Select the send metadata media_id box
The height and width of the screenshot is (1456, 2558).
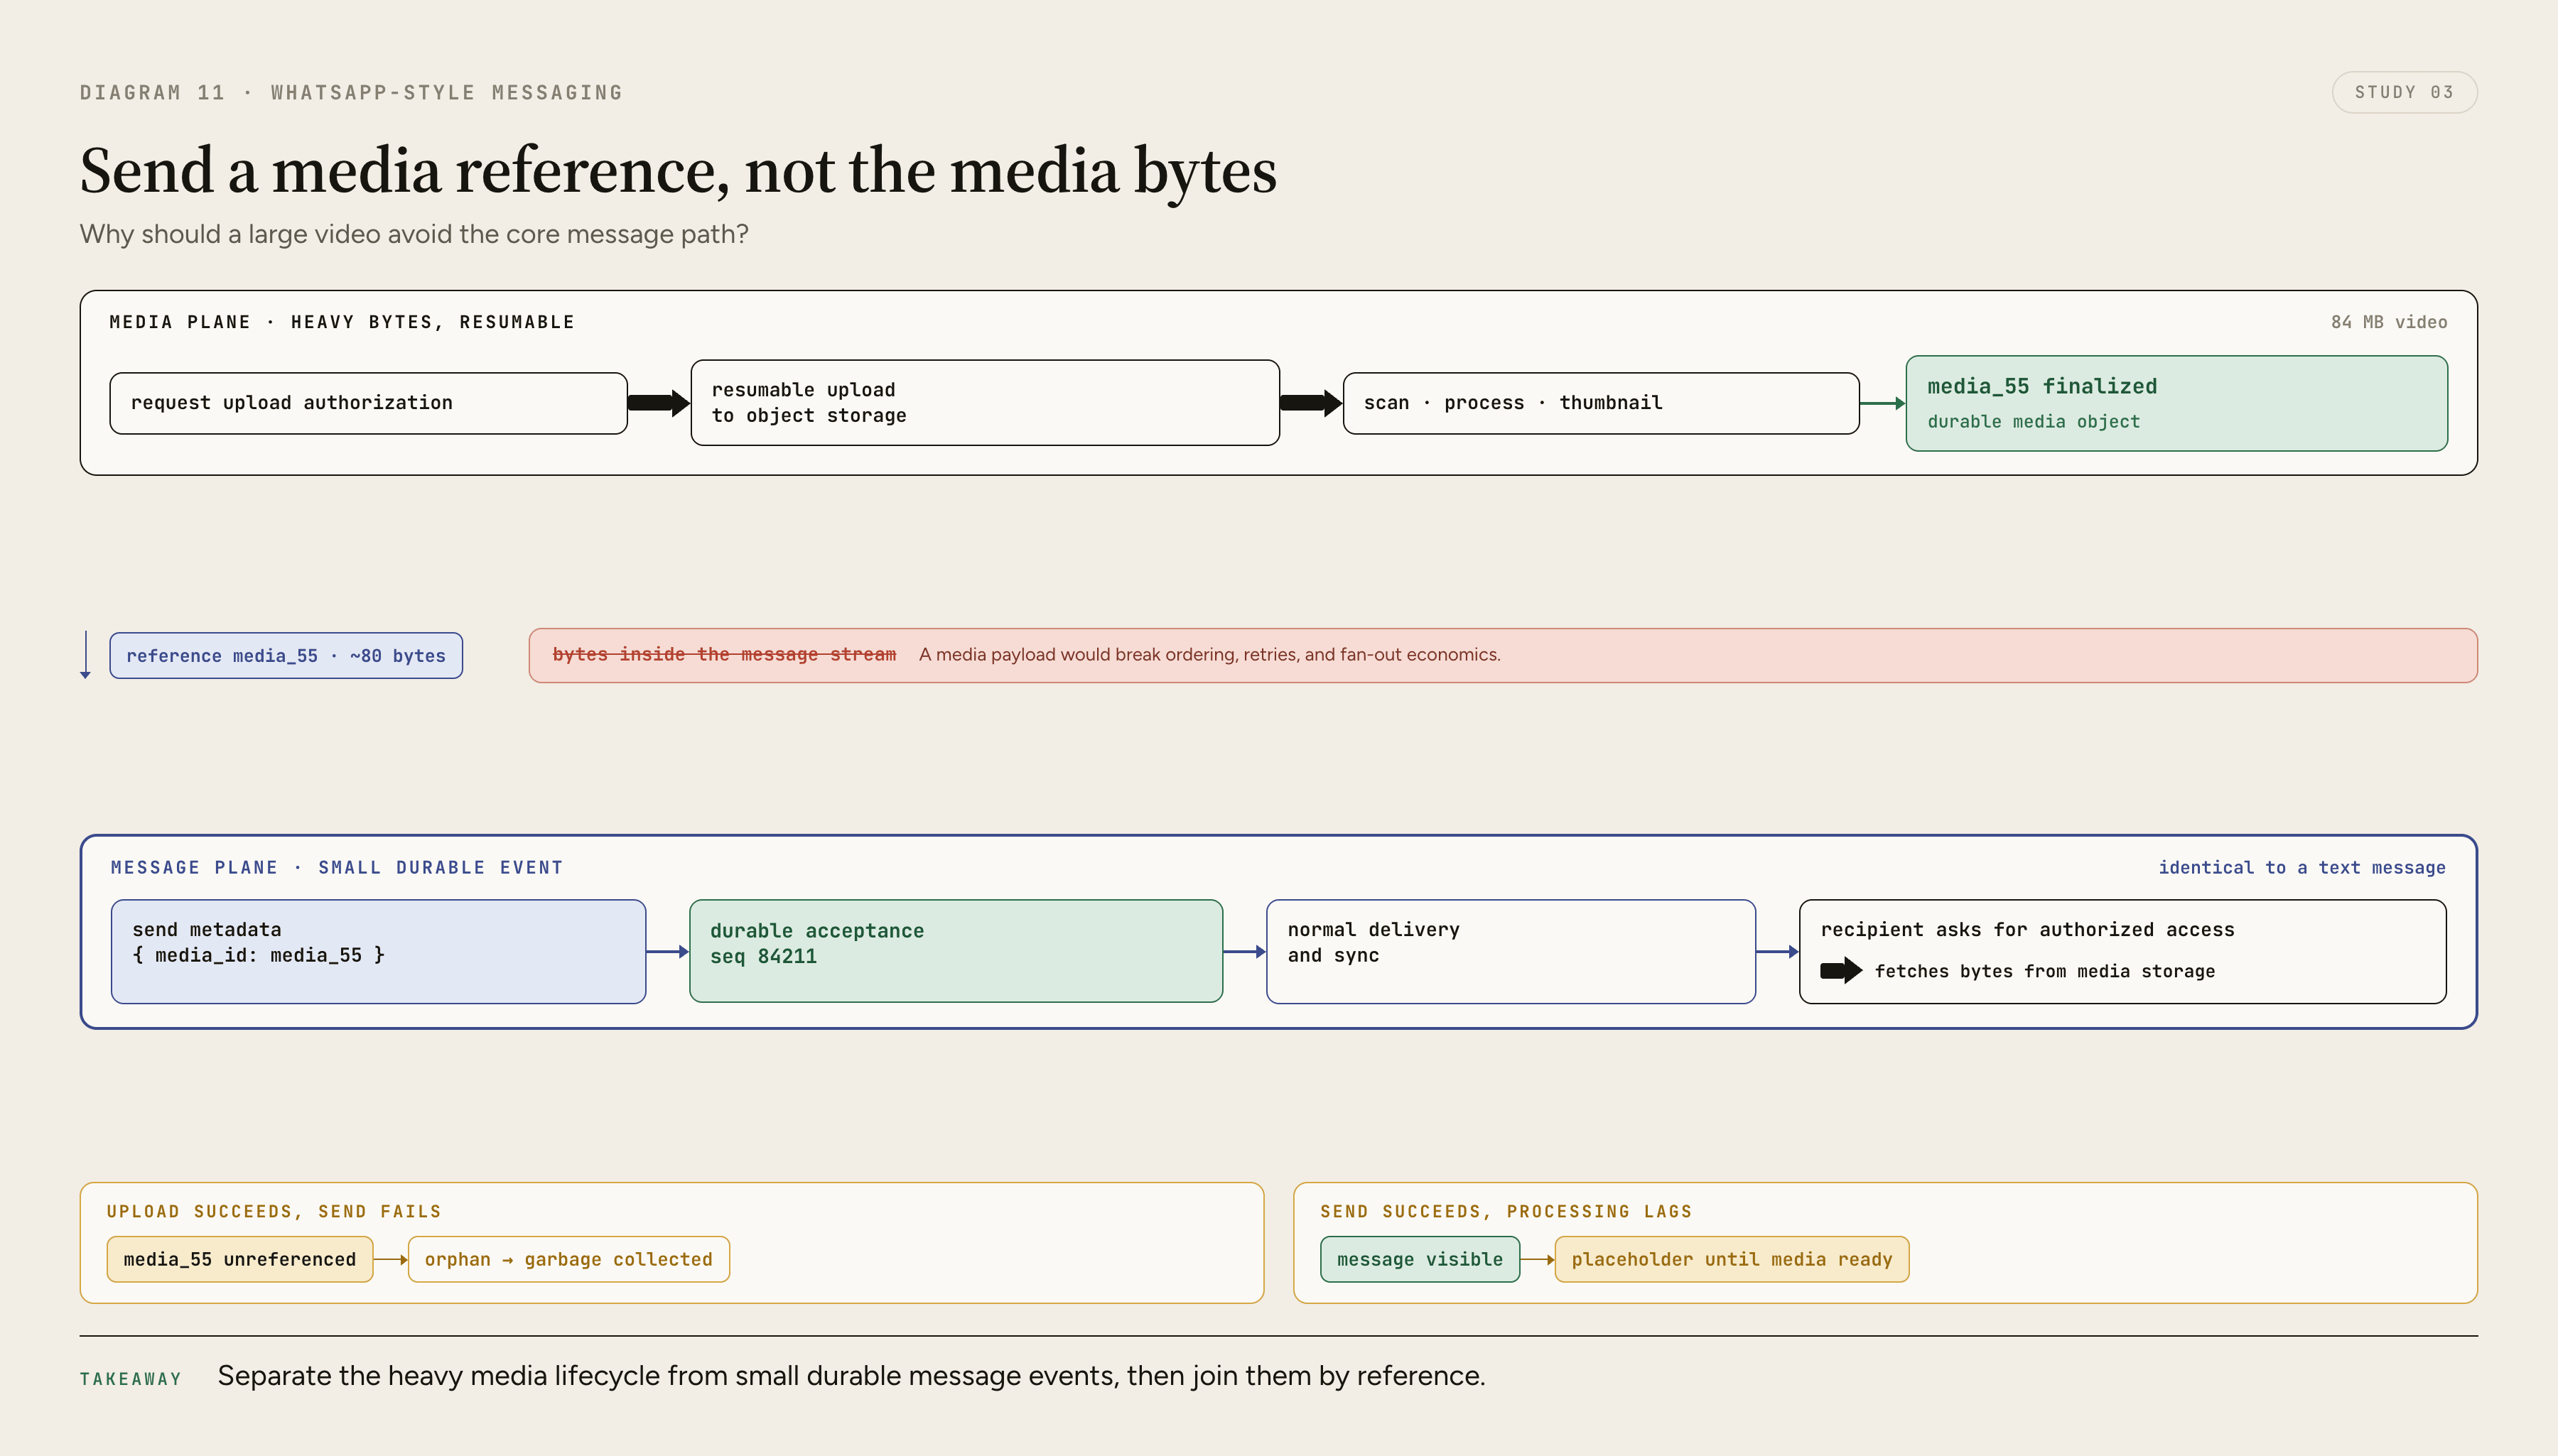[x=378, y=951]
